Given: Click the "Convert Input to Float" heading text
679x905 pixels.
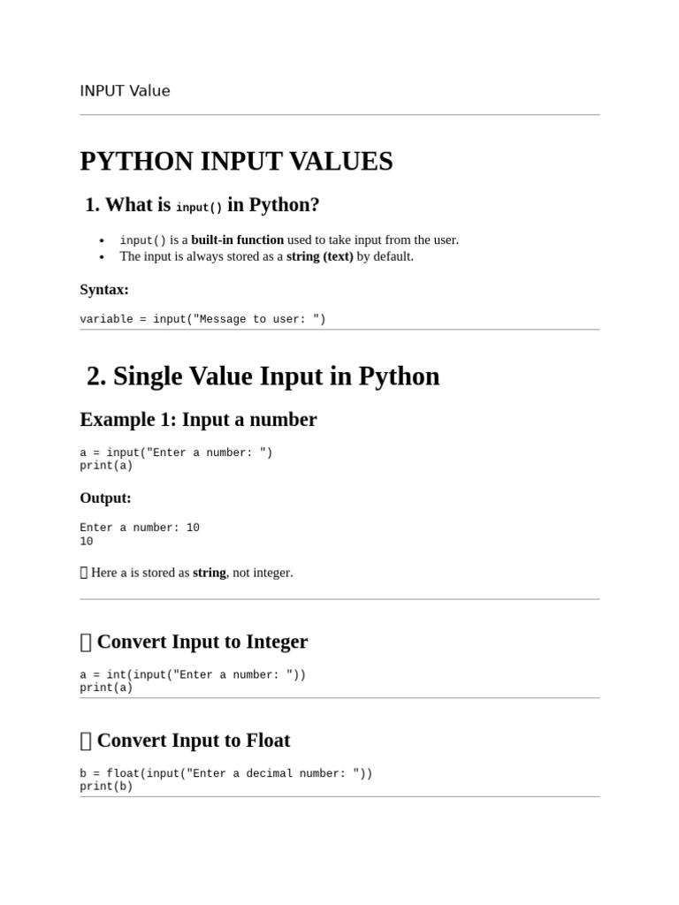Looking at the screenshot, I should tap(193, 741).
